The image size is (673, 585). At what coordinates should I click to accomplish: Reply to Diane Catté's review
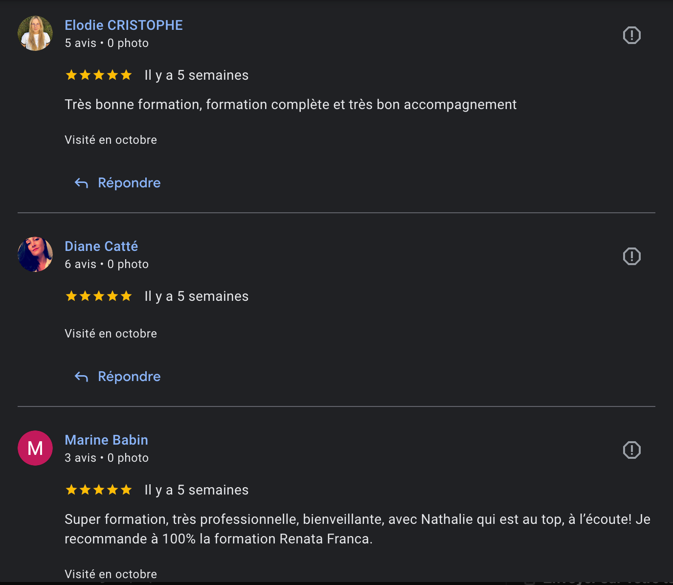point(129,377)
